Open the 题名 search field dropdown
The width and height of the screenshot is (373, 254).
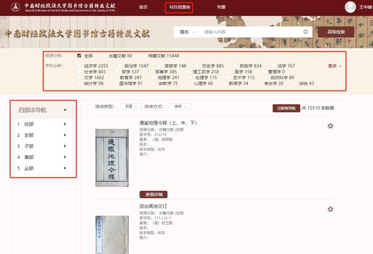[x=188, y=32]
